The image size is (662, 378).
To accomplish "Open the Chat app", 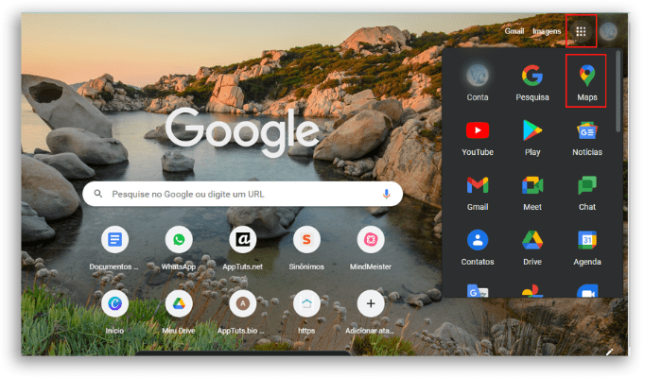I will click(587, 193).
